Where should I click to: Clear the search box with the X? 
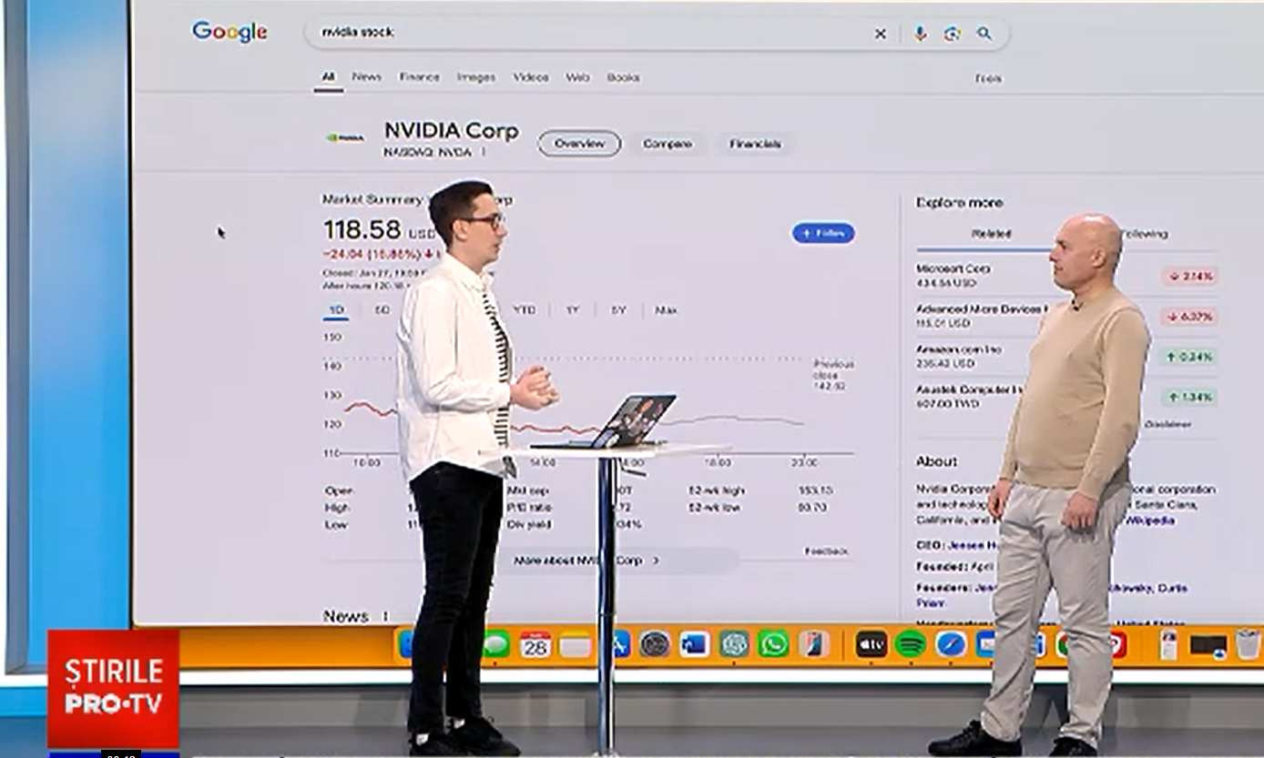pos(880,34)
